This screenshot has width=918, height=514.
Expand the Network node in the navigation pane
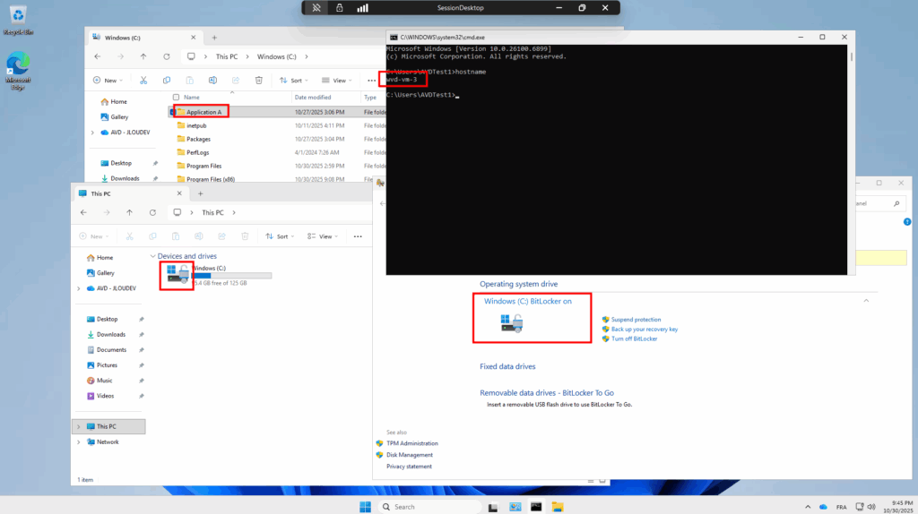pos(79,441)
